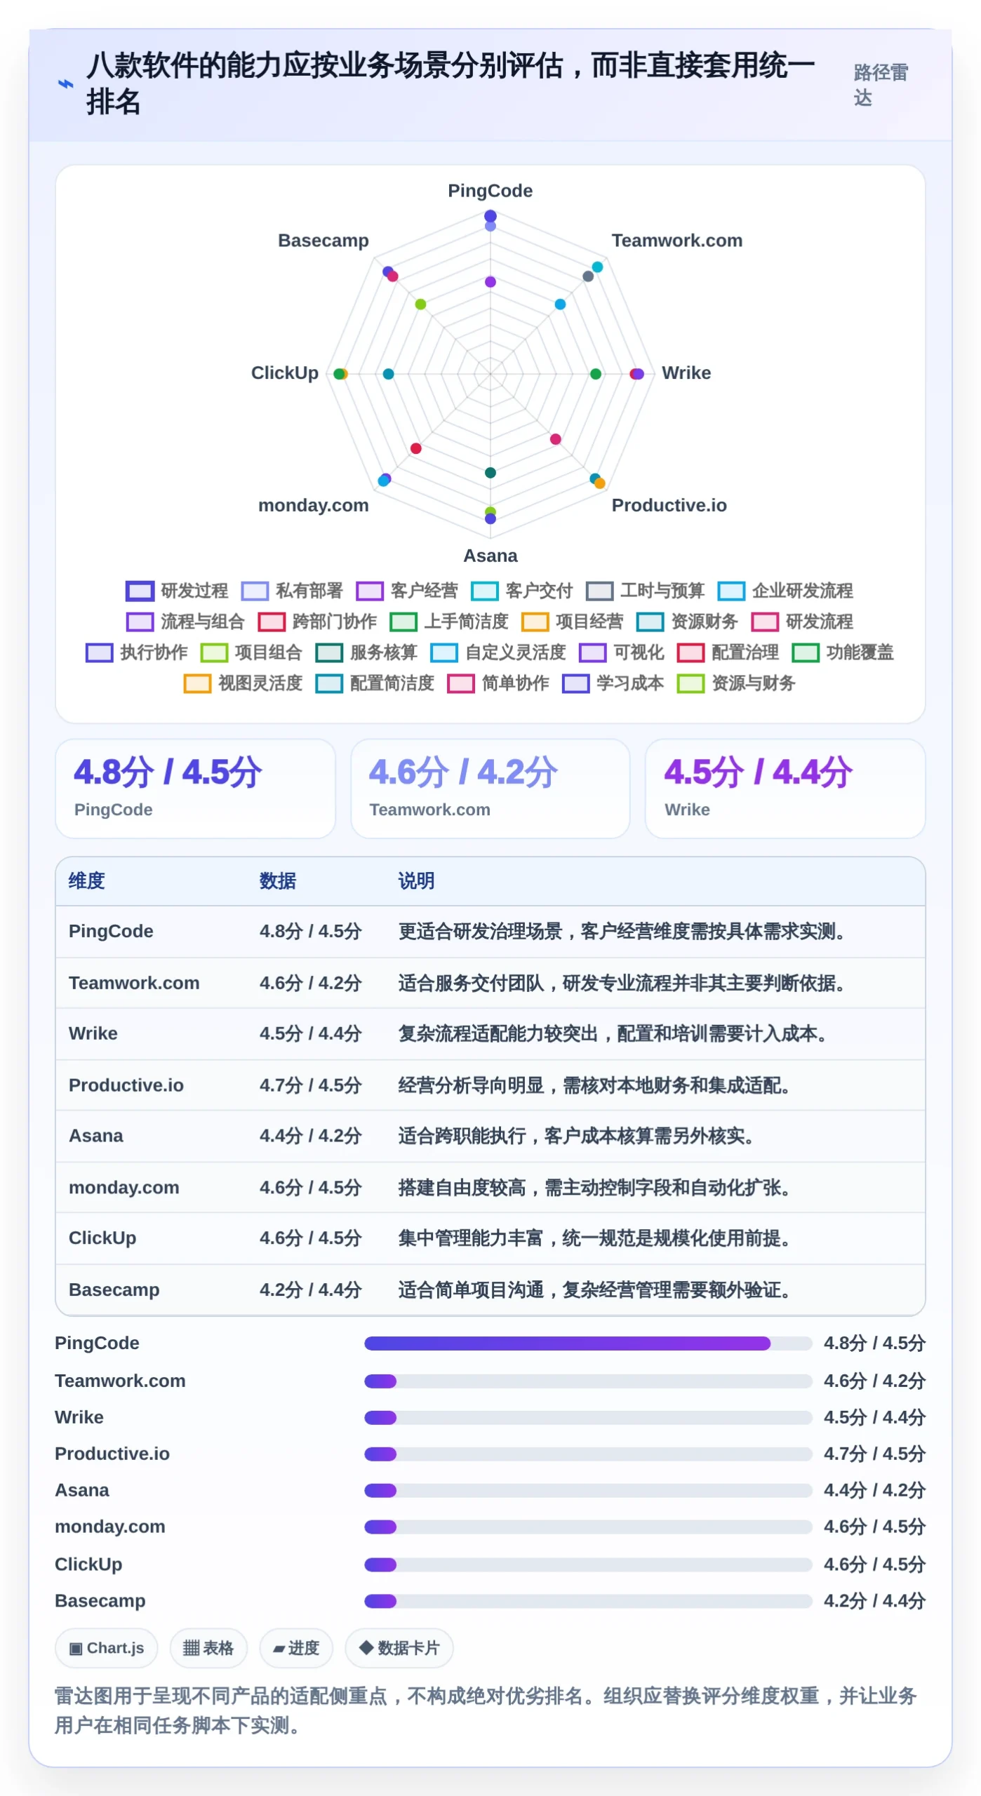This screenshot has height=1796, width=981.
Task: Hide the 学习成本 dataset in the legend
Action: [x=614, y=683]
